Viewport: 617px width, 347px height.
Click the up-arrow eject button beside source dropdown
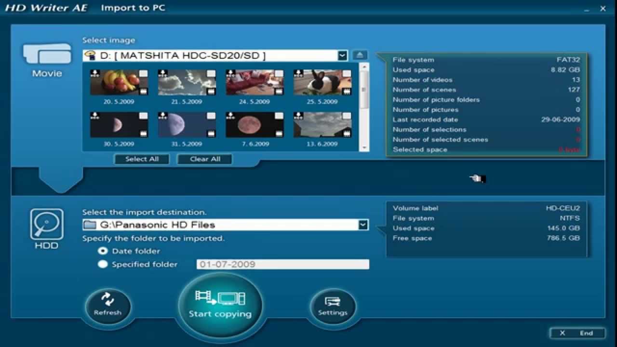[x=360, y=55]
